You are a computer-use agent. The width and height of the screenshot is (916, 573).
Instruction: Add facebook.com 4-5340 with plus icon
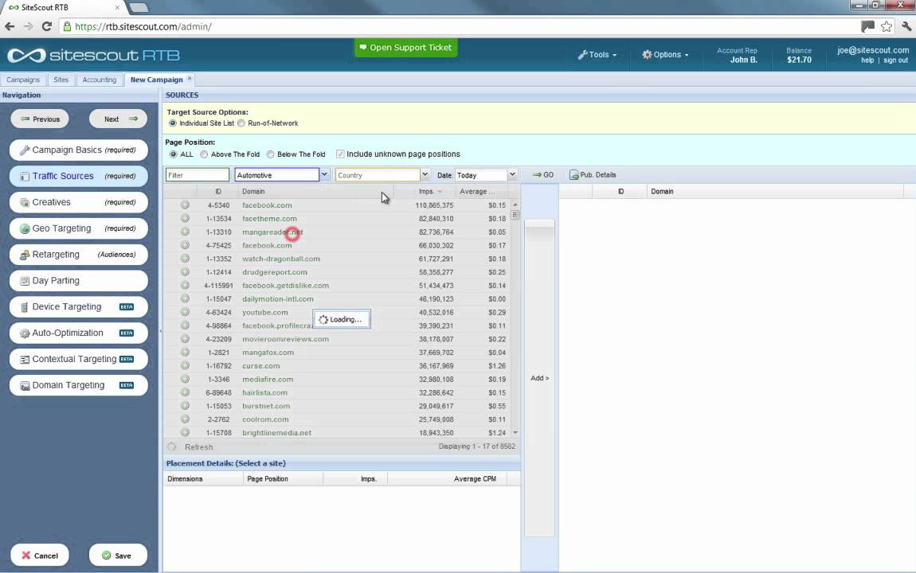click(x=185, y=205)
